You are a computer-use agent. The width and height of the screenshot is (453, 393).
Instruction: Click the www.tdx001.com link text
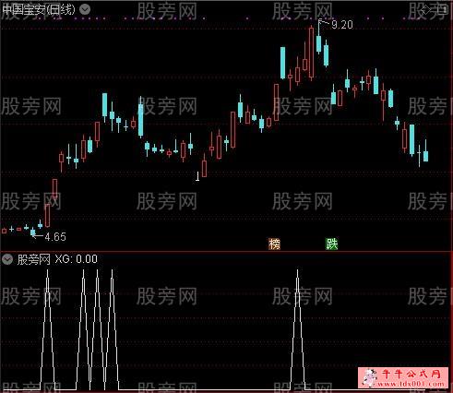[x=411, y=384]
